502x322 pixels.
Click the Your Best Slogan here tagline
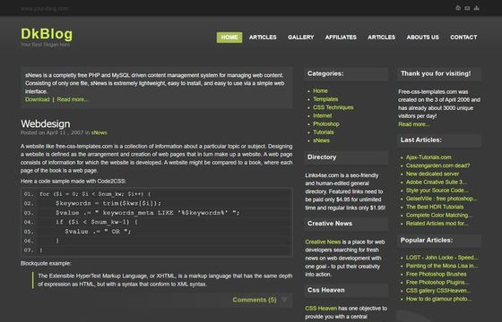coord(45,45)
